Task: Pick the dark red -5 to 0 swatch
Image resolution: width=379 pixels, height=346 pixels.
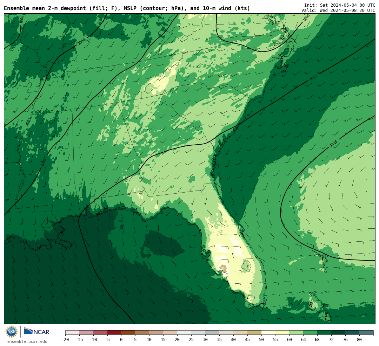Action: pyautogui.click(x=114, y=333)
